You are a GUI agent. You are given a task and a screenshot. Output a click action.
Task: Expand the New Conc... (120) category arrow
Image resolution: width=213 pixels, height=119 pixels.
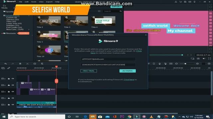pyautogui.click(x=29, y=29)
